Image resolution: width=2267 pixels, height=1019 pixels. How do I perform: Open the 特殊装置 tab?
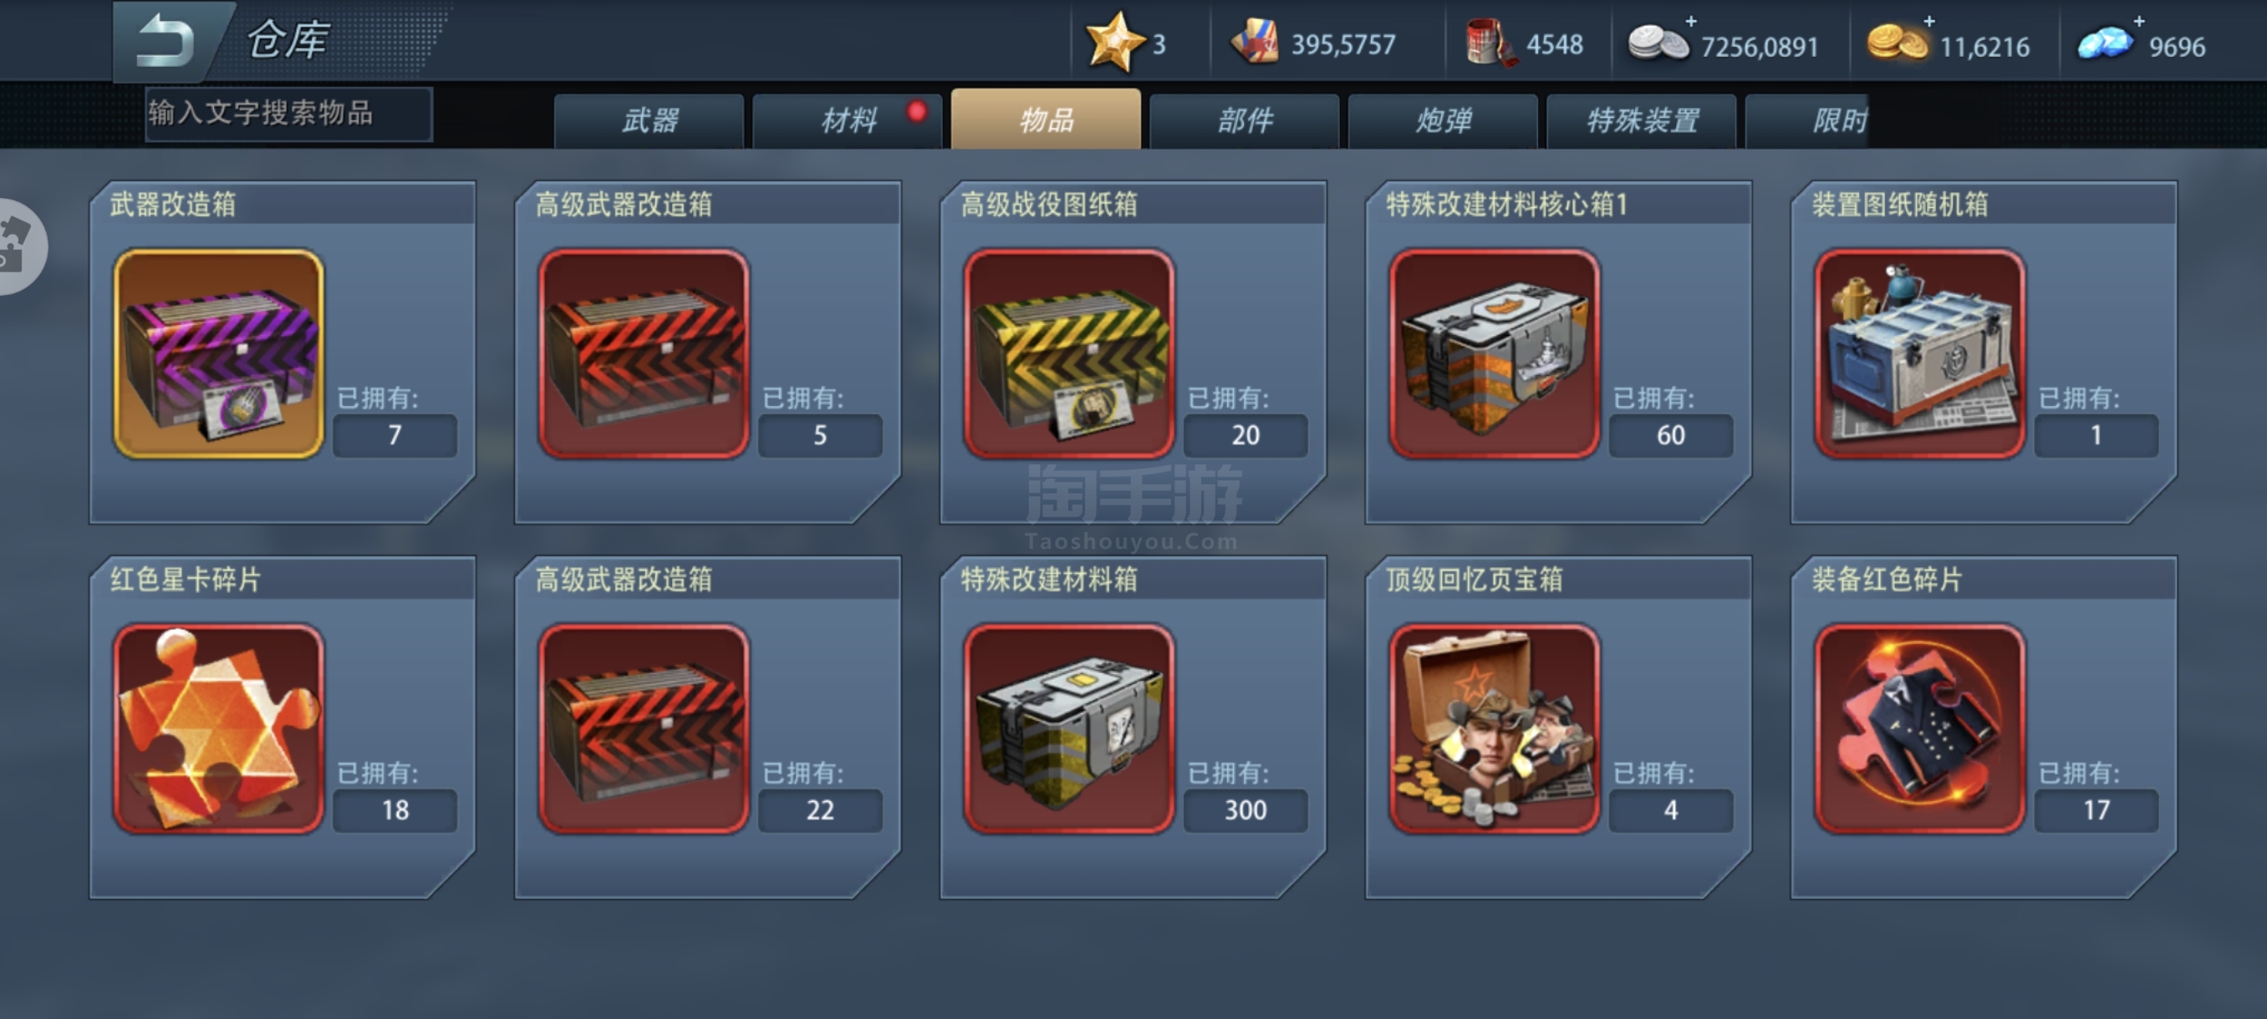[x=1643, y=120]
